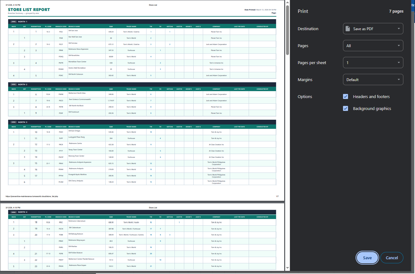Image resolution: width=415 pixels, height=274 pixels.
Task: Click the preview scrollbar up arrow
Action: tap(287, 3)
